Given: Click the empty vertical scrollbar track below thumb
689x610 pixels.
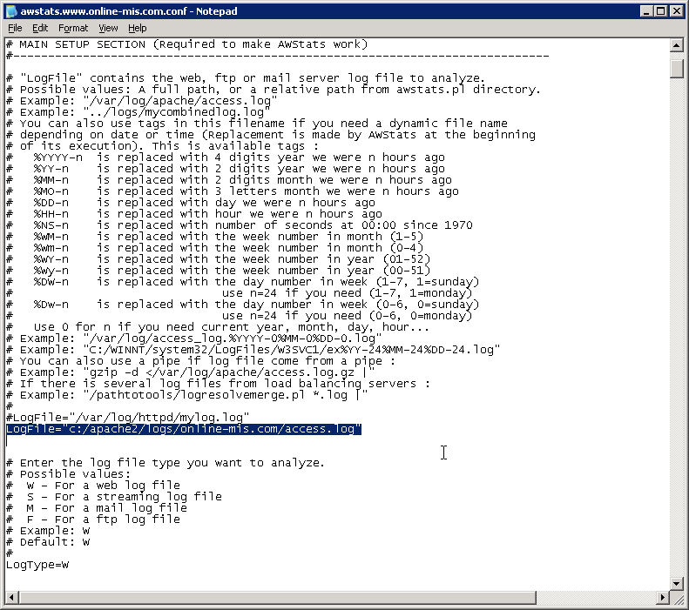Looking at the screenshot, I should coord(677,348).
